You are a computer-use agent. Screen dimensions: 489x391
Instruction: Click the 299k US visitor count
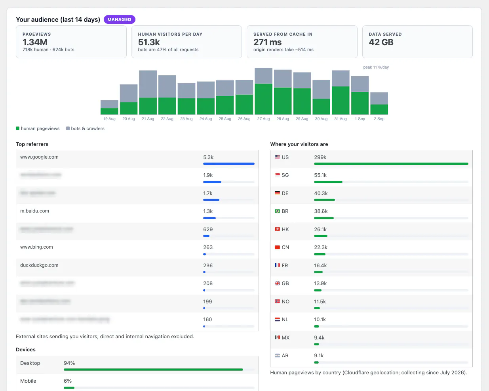(x=320, y=157)
